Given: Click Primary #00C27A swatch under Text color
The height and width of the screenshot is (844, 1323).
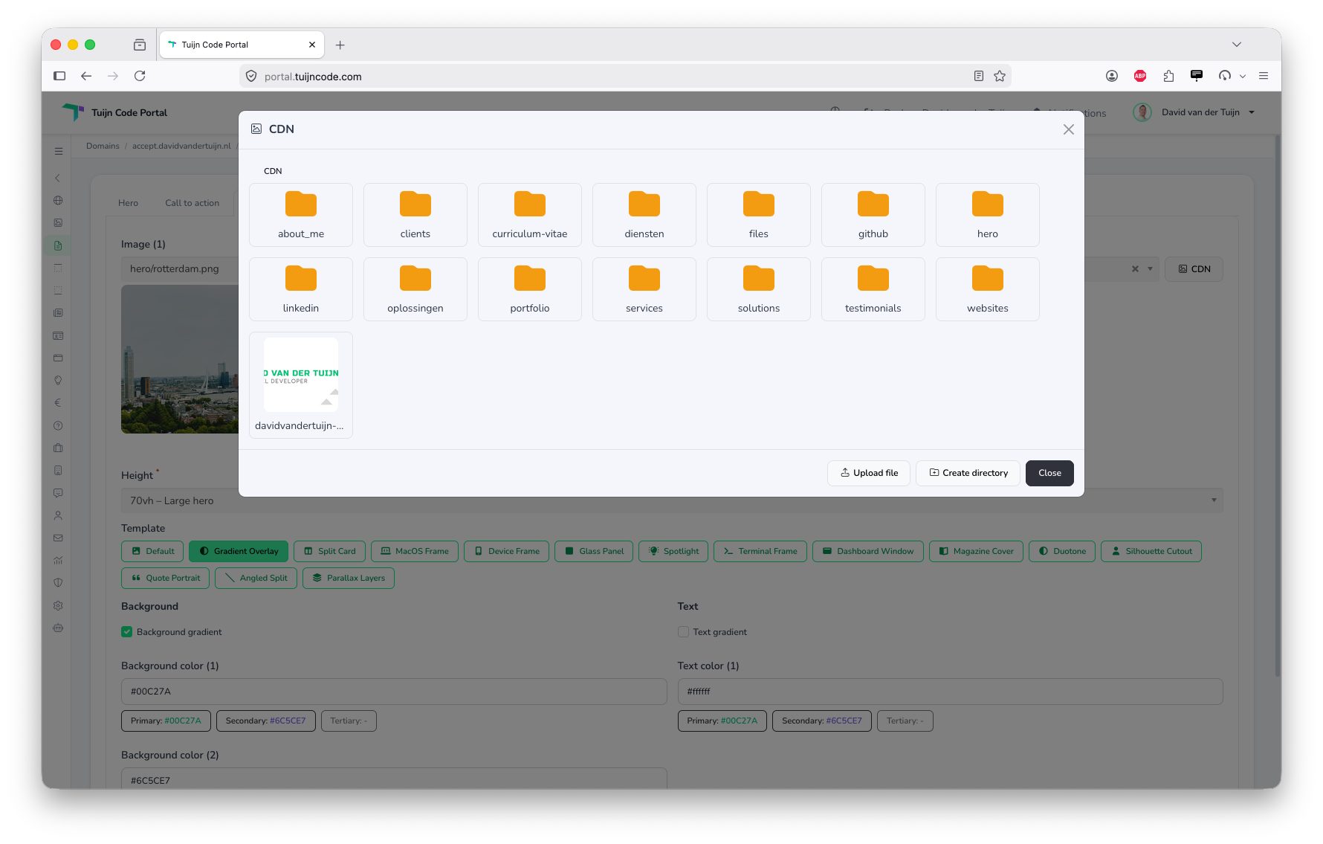Looking at the screenshot, I should click(722, 721).
